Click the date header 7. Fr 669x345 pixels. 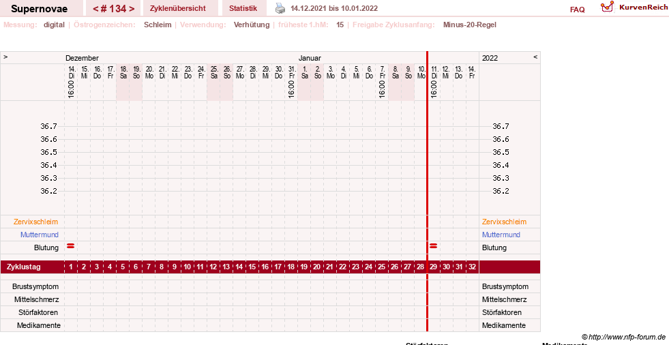click(x=383, y=72)
